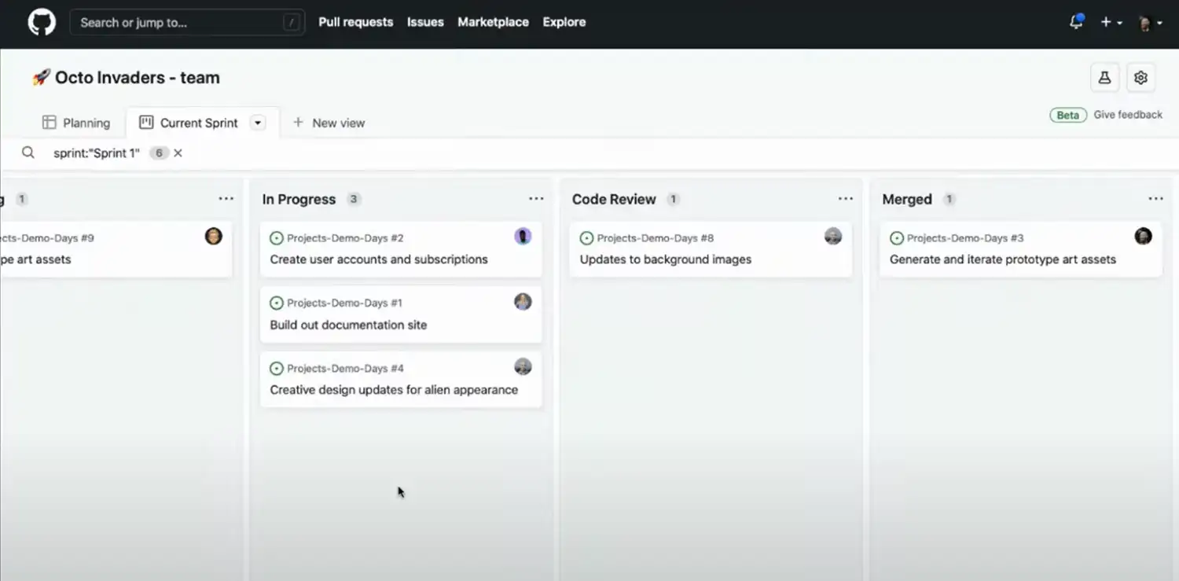This screenshot has height=581, width=1179.
Task: Go to Pull requests
Action: (355, 22)
